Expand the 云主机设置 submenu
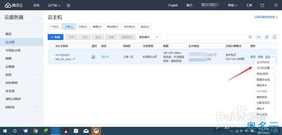The height and width of the screenshot is (135, 282). coord(265,68)
